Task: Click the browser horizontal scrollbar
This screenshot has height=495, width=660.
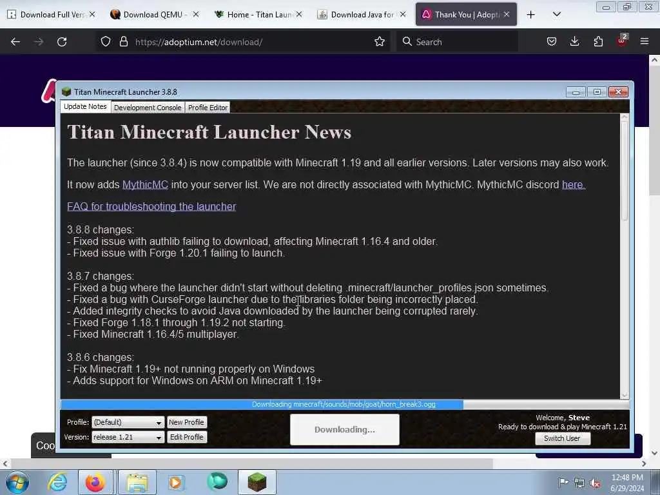Action: pyautogui.click(x=253, y=463)
